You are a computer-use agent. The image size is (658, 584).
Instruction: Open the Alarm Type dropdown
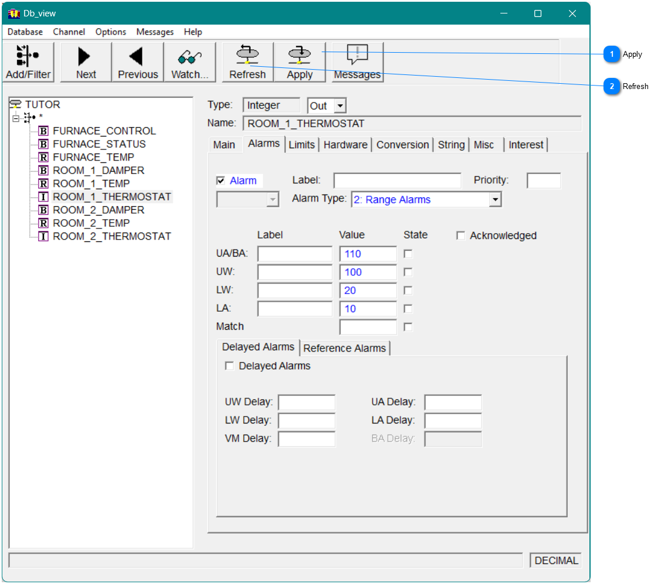(x=496, y=200)
